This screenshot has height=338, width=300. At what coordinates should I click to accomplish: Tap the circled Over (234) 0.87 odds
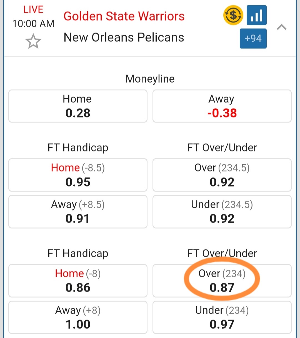pyautogui.click(x=222, y=281)
